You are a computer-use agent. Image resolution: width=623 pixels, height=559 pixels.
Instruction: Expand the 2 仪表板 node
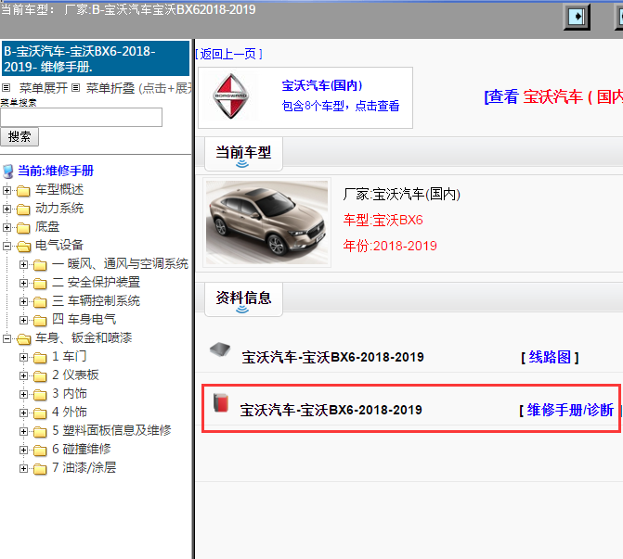[x=23, y=375]
